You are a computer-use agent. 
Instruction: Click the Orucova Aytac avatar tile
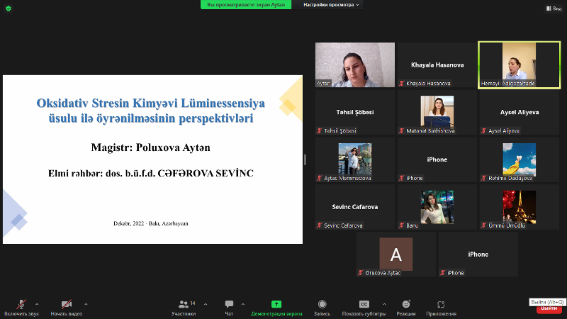(x=395, y=254)
